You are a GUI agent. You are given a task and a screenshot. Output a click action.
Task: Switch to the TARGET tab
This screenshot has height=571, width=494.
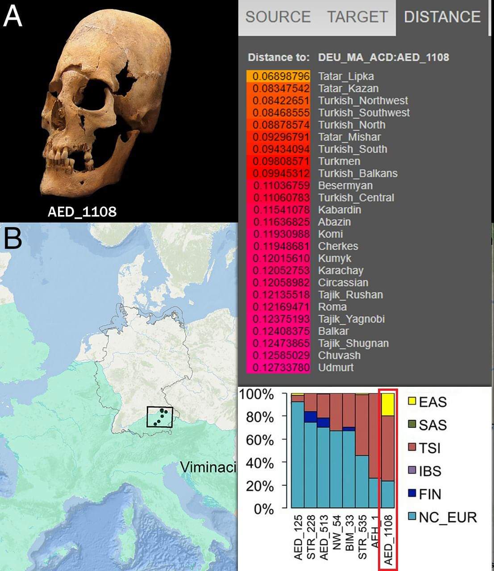(x=357, y=17)
